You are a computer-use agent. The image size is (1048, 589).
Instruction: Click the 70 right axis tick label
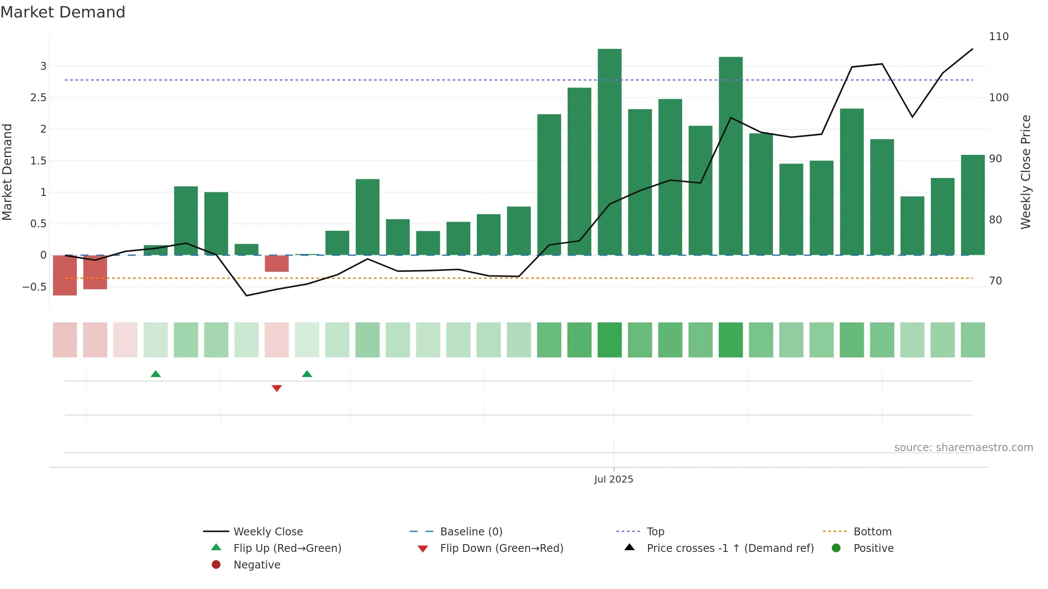click(996, 281)
